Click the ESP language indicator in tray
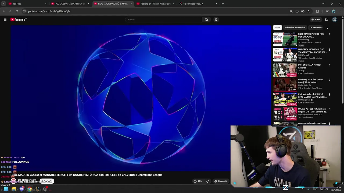 [x=315, y=189]
